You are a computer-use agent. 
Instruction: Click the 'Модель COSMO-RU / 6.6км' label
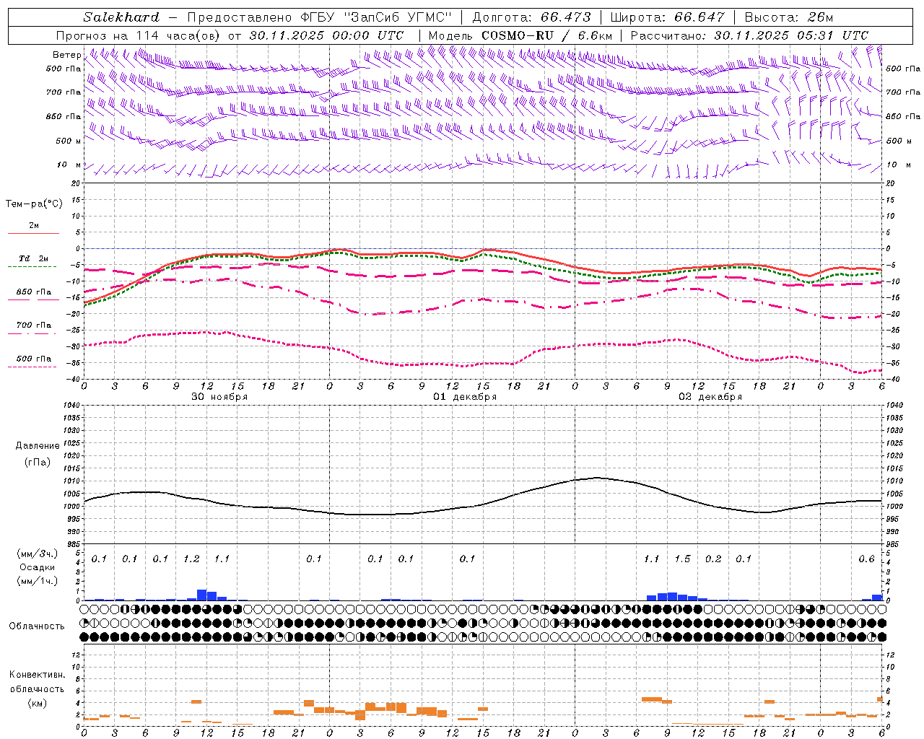[x=520, y=35]
